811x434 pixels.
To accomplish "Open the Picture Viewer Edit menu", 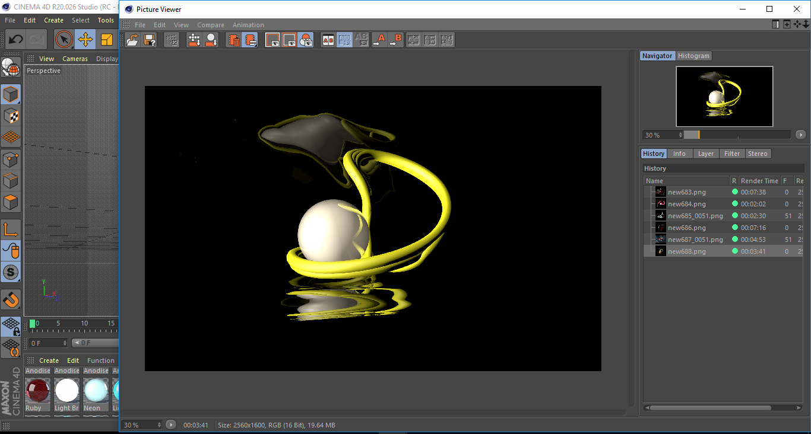I will point(160,25).
